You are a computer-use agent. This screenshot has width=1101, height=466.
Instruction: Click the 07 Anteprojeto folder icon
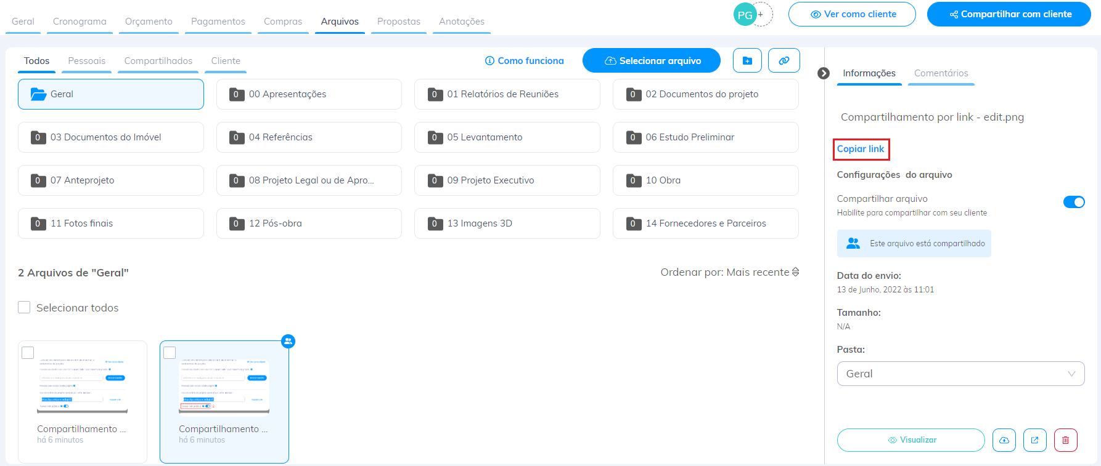click(38, 180)
